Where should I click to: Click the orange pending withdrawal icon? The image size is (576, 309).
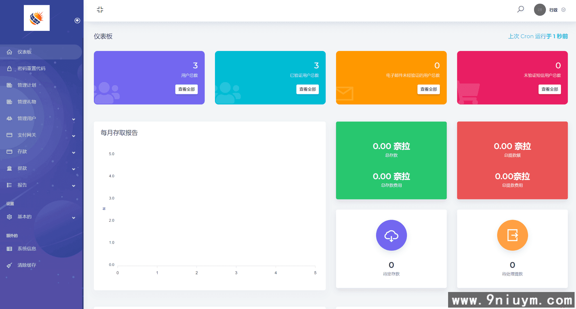tap(512, 235)
